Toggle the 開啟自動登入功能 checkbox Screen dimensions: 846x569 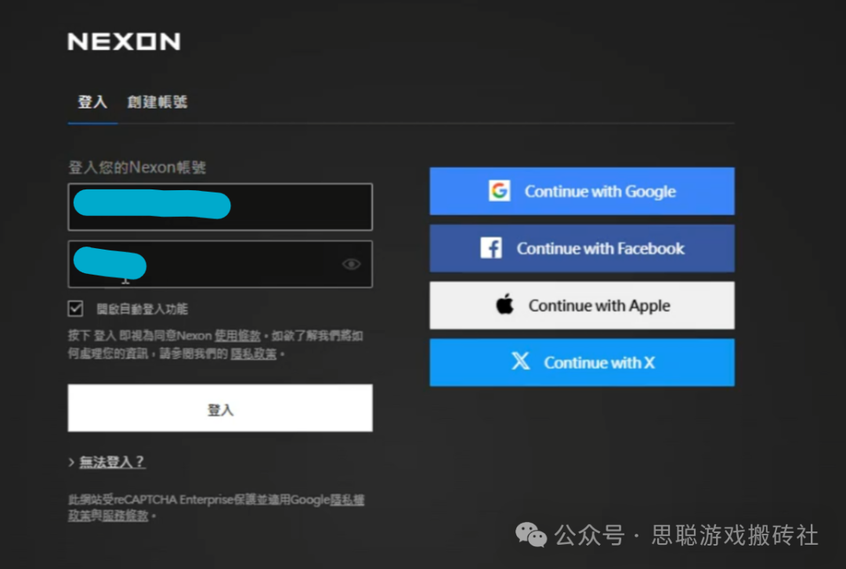pyautogui.click(x=76, y=308)
